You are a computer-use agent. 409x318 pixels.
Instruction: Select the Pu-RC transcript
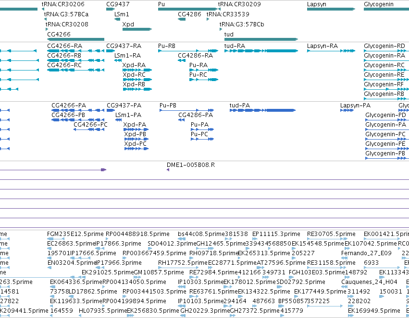(204, 80)
